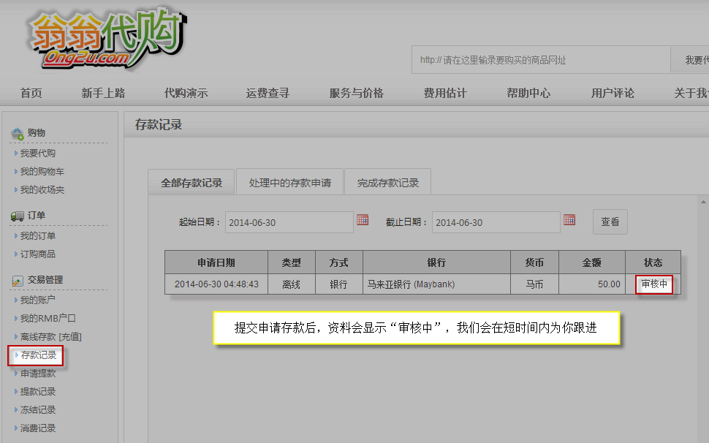Image resolution: width=709 pixels, height=443 pixels.
Task: Open 代购演示 navigation item
Action: (x=186, y=93)
